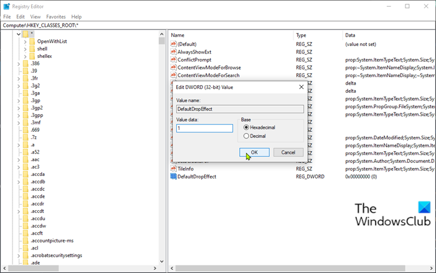436x273 pixels.
Task: Expand the shell key
Action: click(26, 49)
